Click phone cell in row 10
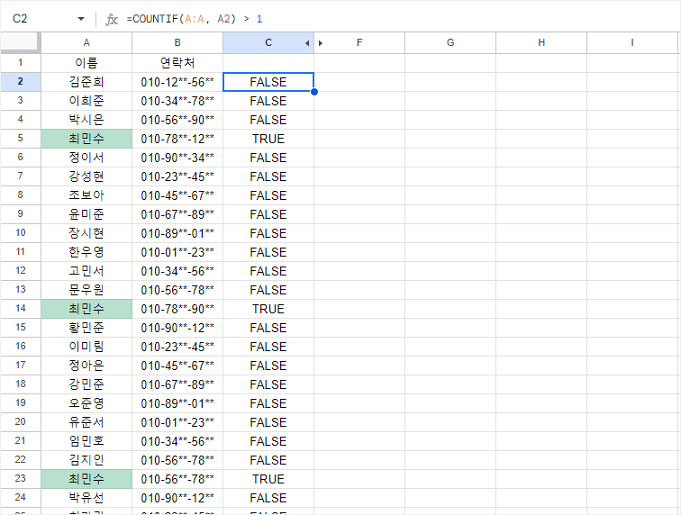Image resolution: width=681 pixels, height=515 pixels. point(177,233)
